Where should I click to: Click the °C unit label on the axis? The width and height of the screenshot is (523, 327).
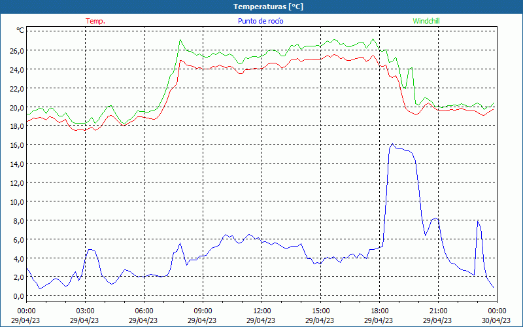coord(20,31)
